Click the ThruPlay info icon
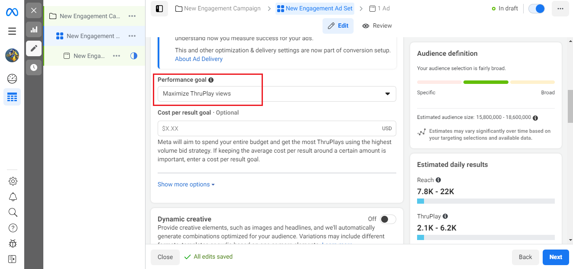The image size is (573, 269). pyautogui.click(x=445, y=216)
